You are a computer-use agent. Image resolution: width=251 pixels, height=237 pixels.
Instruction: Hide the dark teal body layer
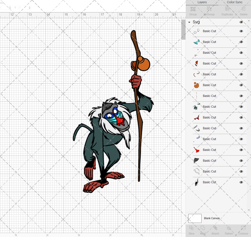pyautogui.click(x=241, y=107)
